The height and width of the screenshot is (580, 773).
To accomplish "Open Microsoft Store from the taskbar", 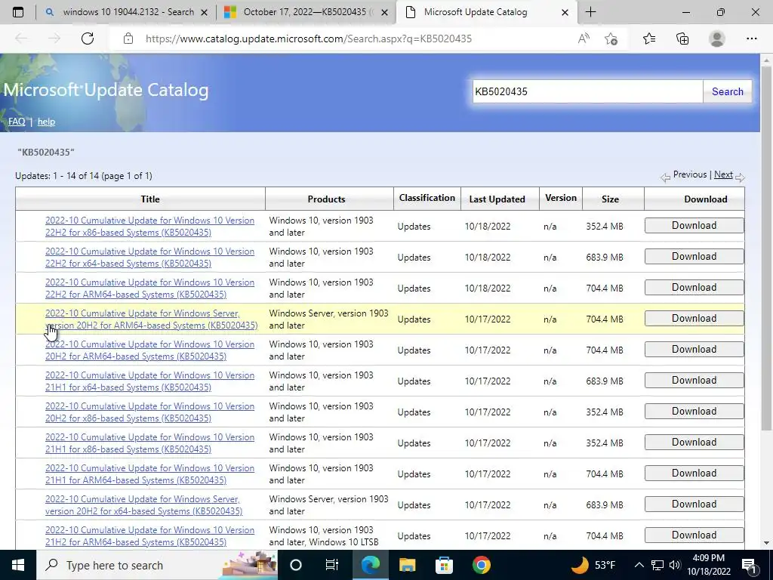I will click(444, 565).
